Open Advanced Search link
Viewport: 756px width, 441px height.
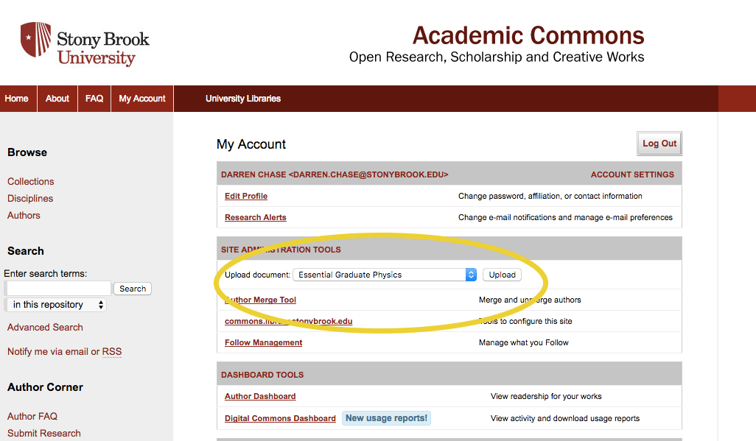[45, 328]
